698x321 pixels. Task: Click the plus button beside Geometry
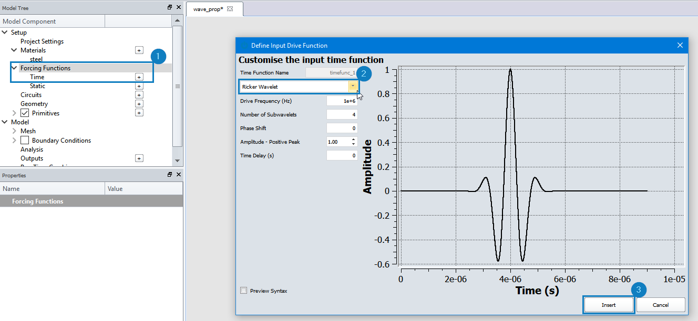(139, 104)
